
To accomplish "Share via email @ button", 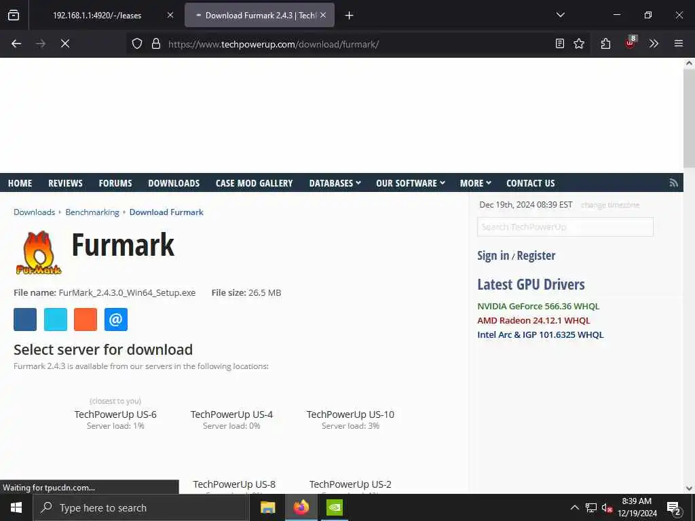I will tap(115, 320).
